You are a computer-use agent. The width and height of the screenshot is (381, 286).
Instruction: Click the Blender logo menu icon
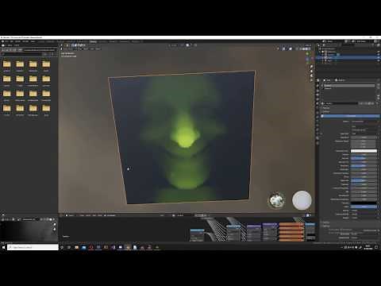tap(2, 41)
